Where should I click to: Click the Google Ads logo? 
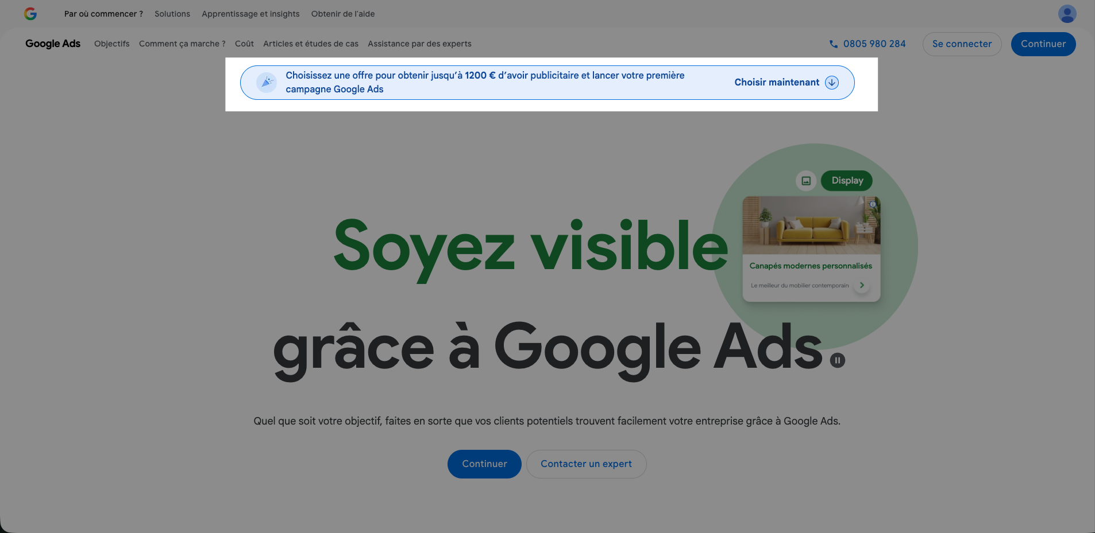tap(53, 44)
